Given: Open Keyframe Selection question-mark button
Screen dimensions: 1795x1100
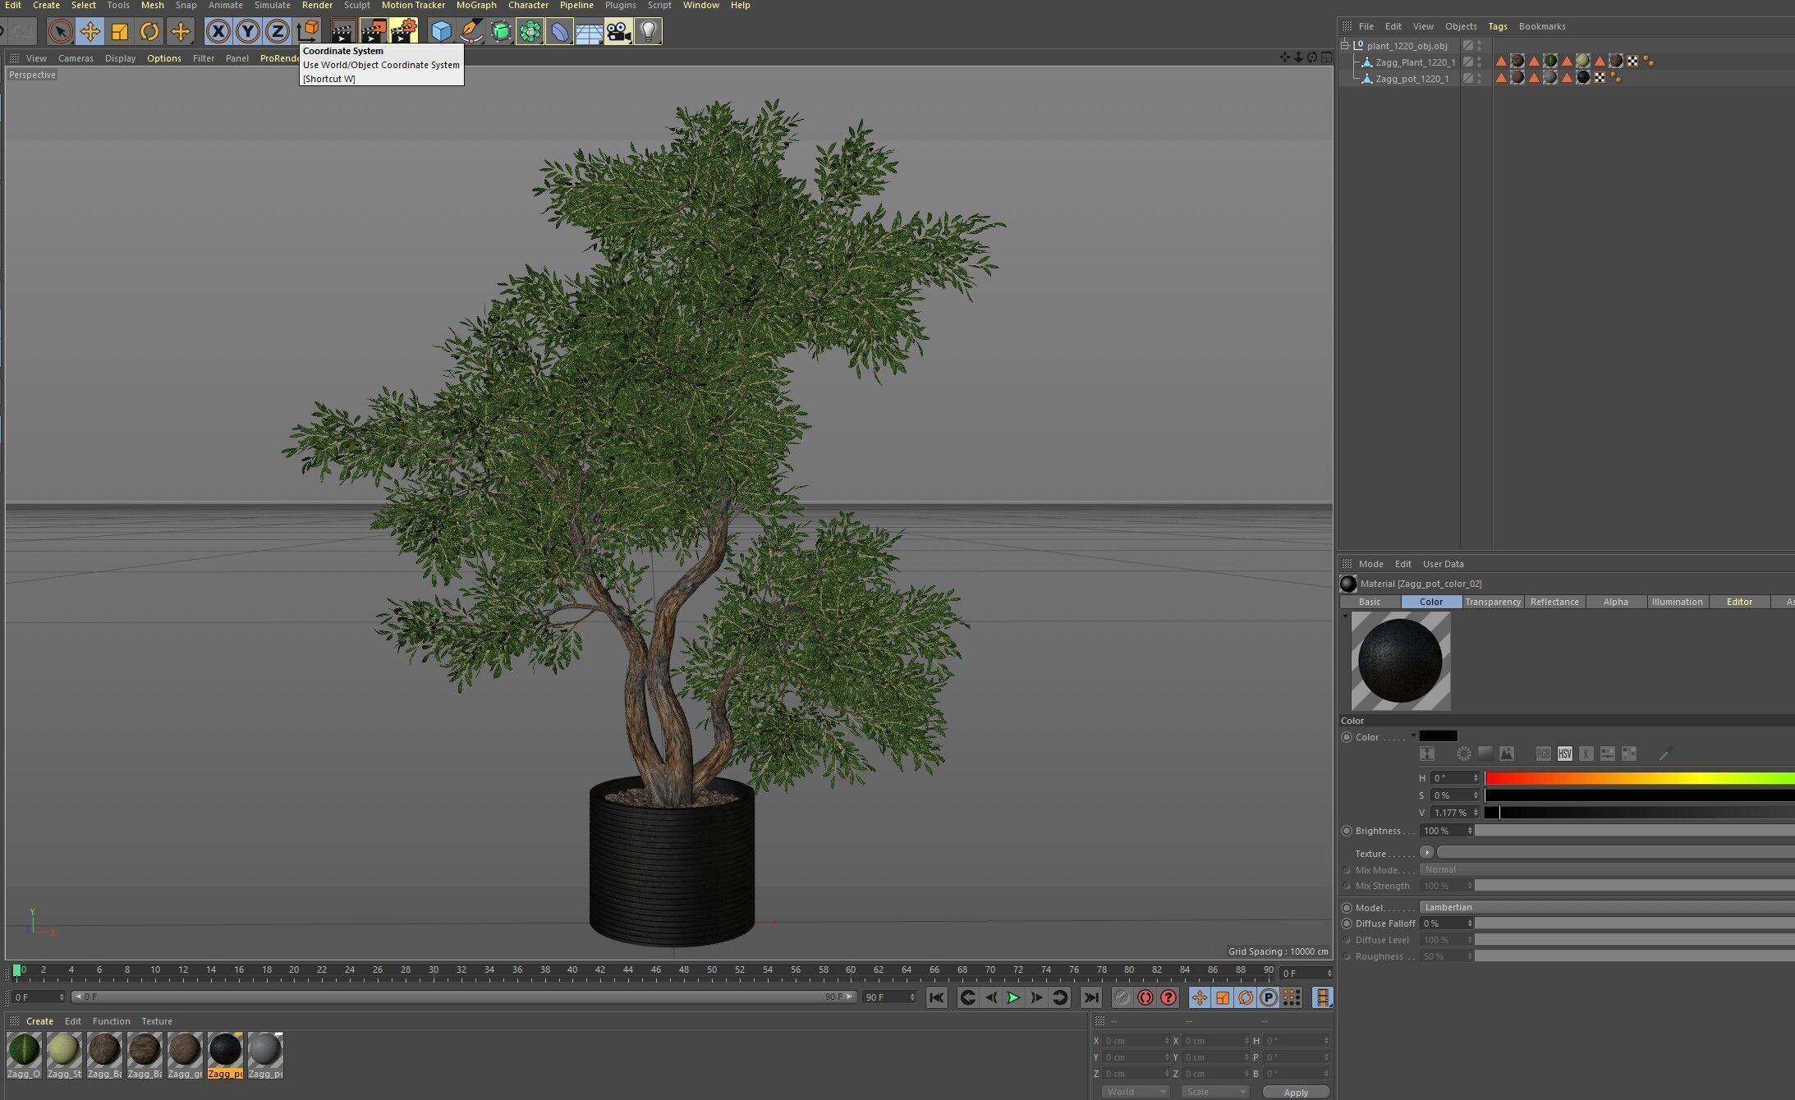Looking at the screenshot, I should coord(1168,997).
